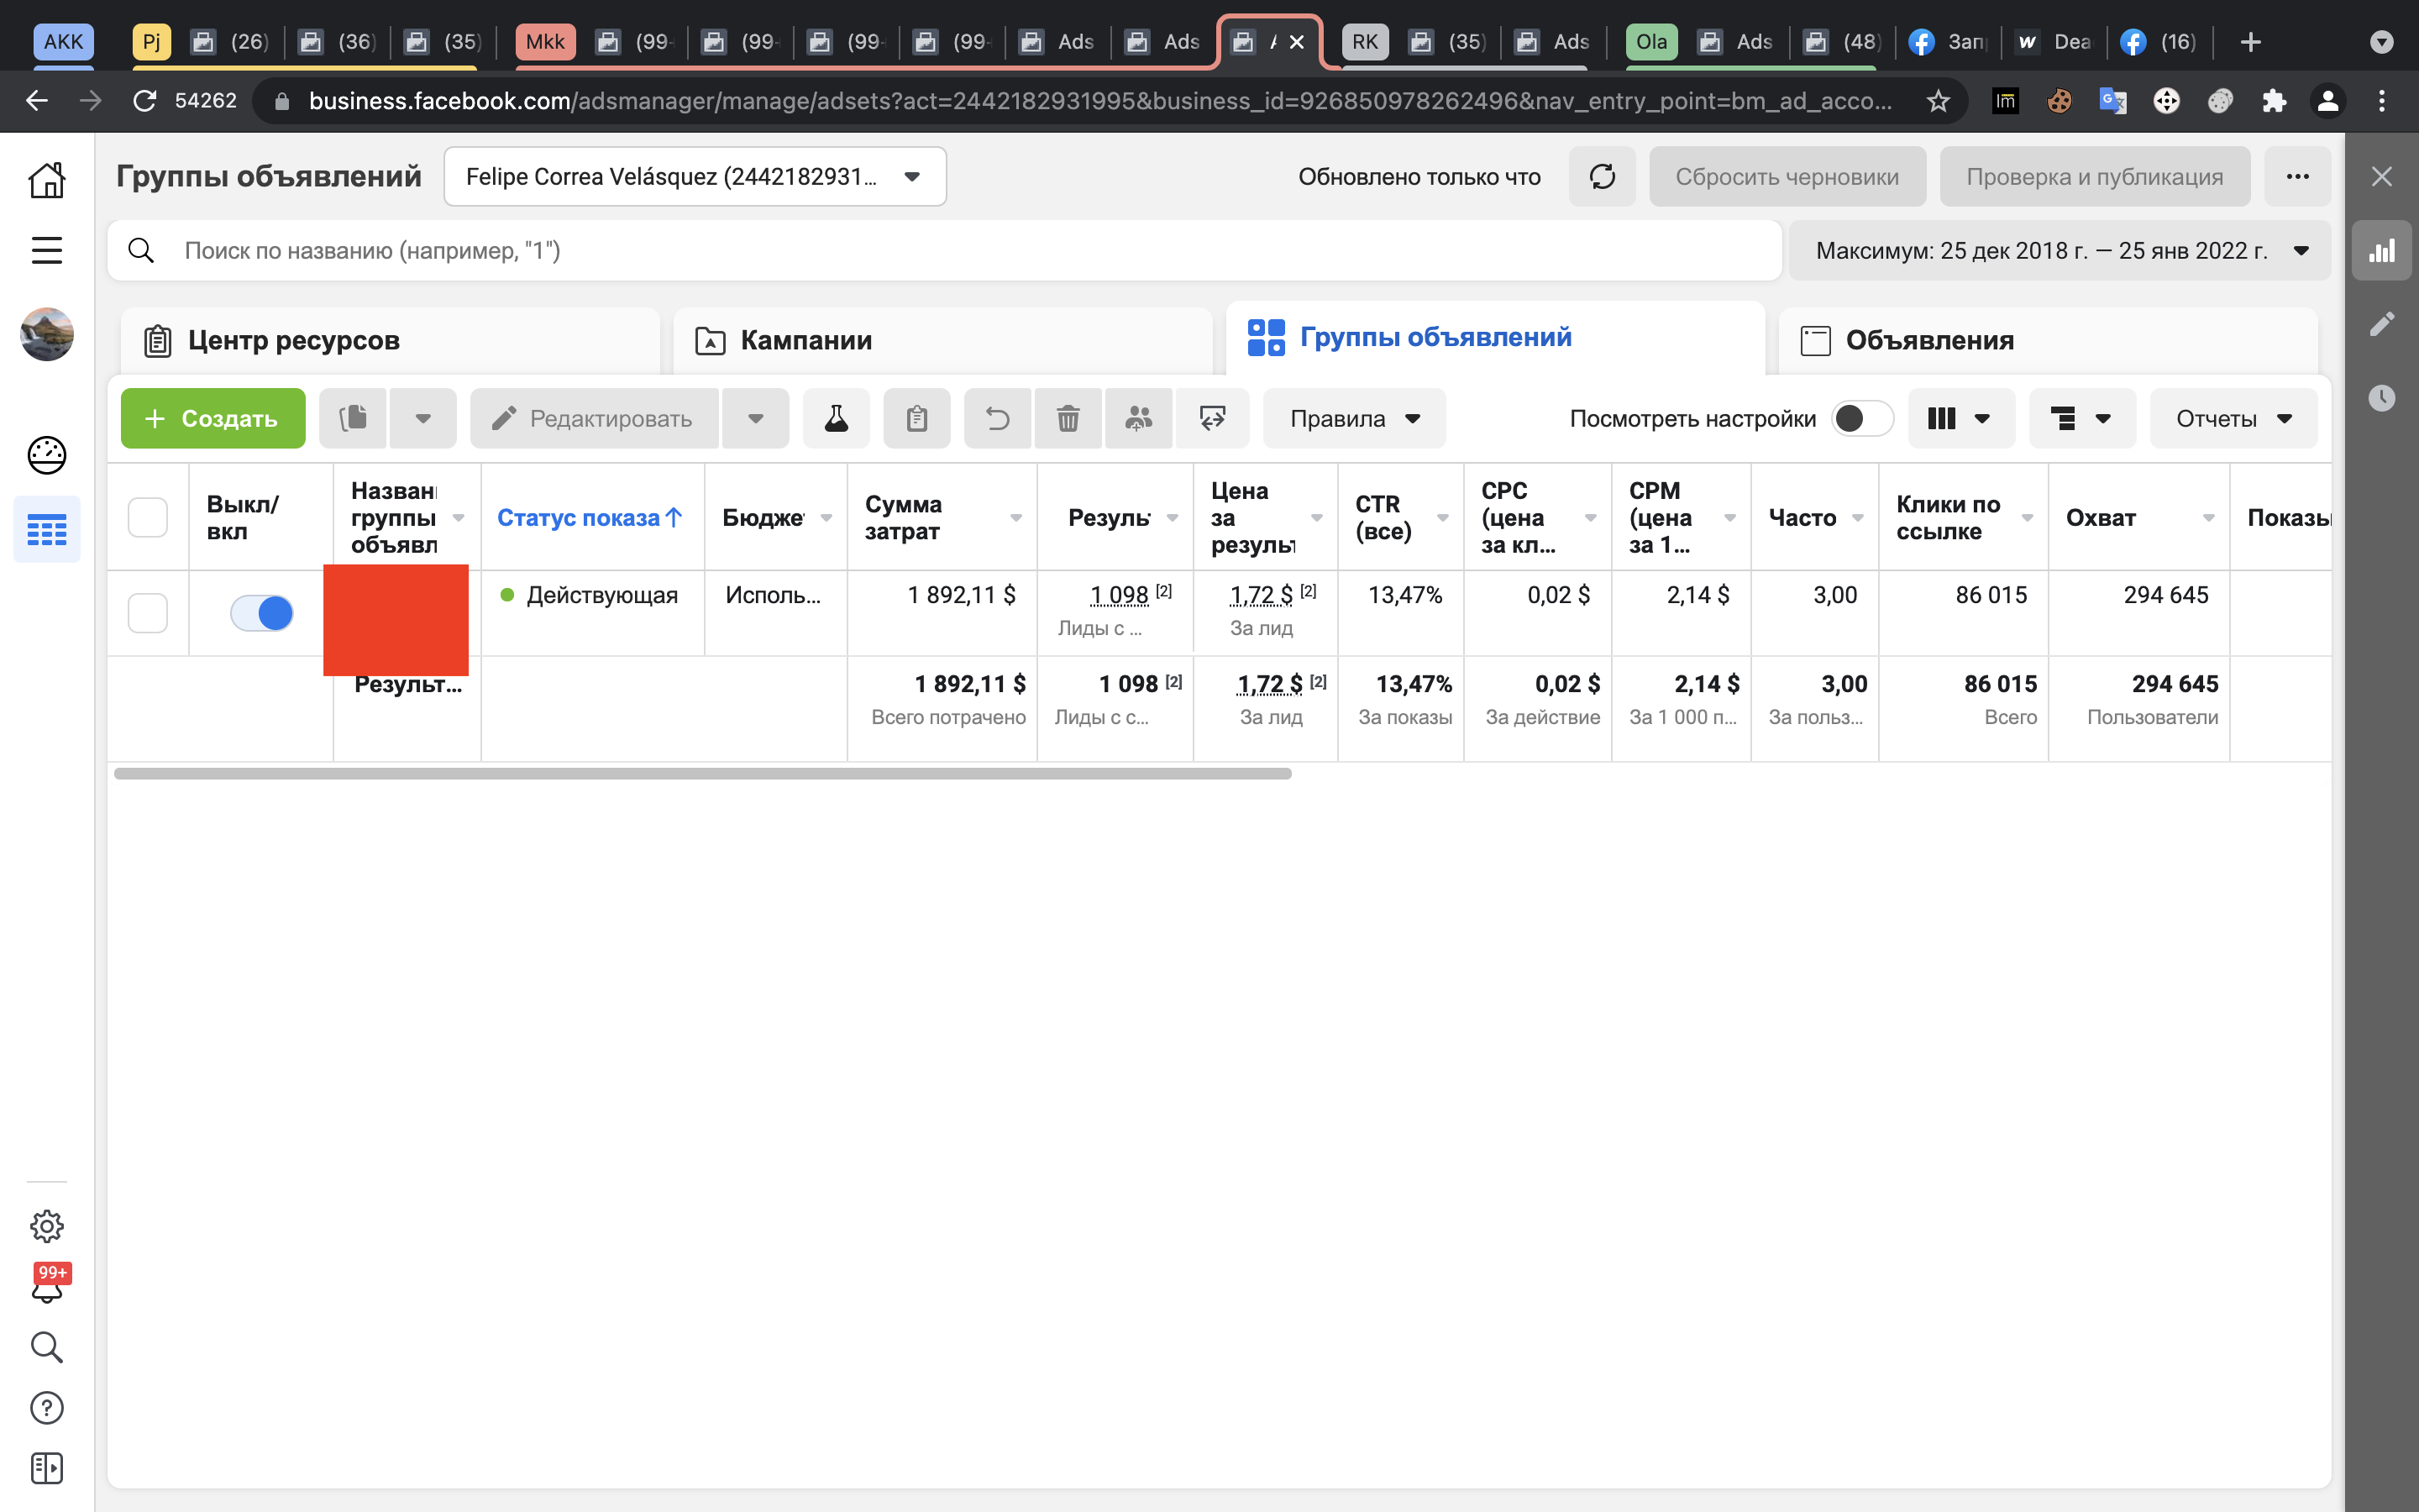Open the A/B test flask icon
The image size is (2419, 1512).
pyautogui.click(x=837, y=418)
